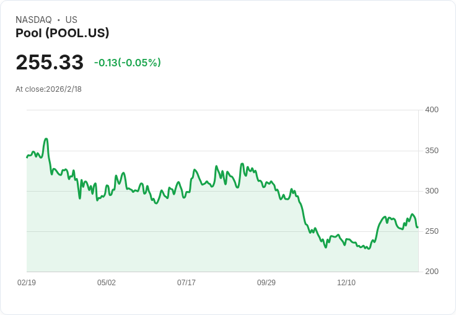Click the 200 y-axis label
The width and height of the screenshot is (456, 315).
(x=431, y=272)
